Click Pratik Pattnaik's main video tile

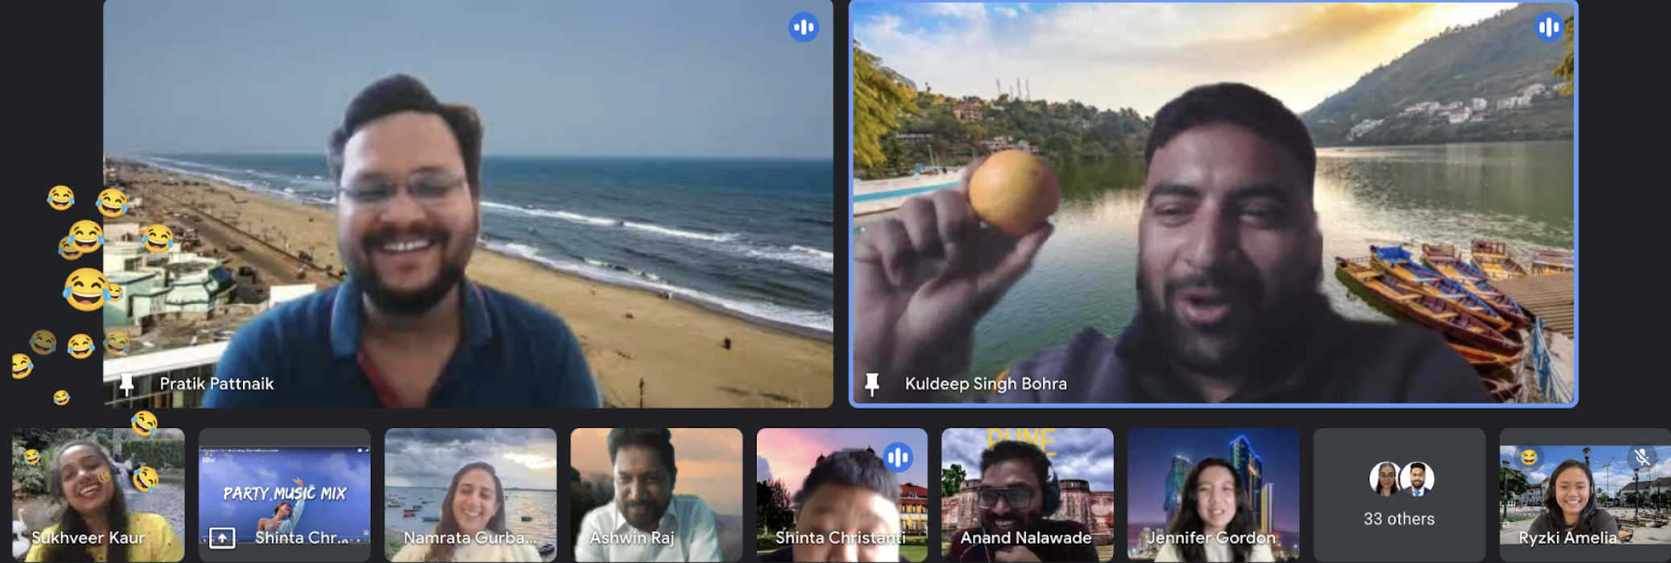pos(468,201)
